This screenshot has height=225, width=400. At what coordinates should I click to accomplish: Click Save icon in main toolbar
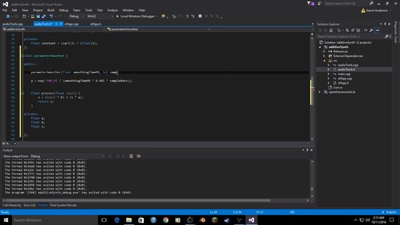38,16
